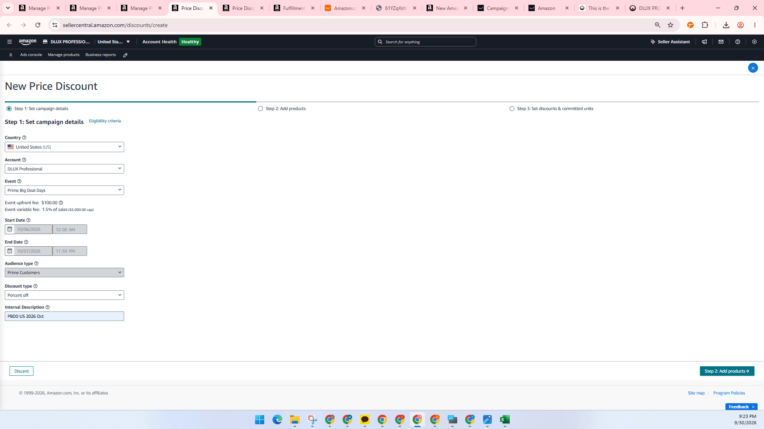Expand the Event dropdown showing Prime Big Deal Days
764x429 pixels.
tap(64, 190)
